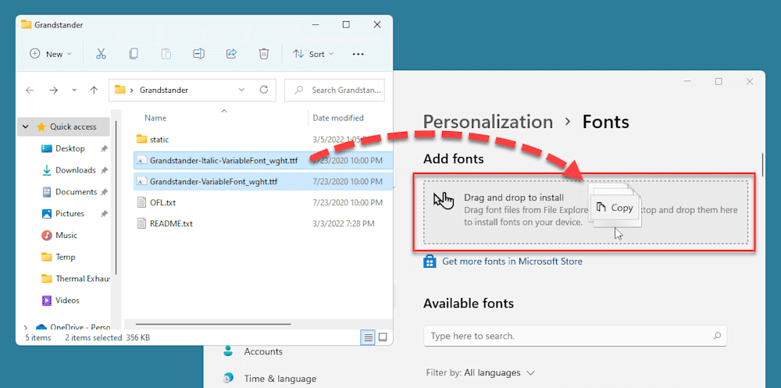781x388 pixels.
Task: Select the static folder in file list
Action: click(x=159, y=140)
